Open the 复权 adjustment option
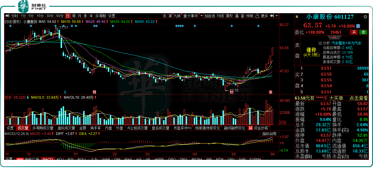Image resolution: width=373 pixels, height=173 pixels. click(230, 16)
